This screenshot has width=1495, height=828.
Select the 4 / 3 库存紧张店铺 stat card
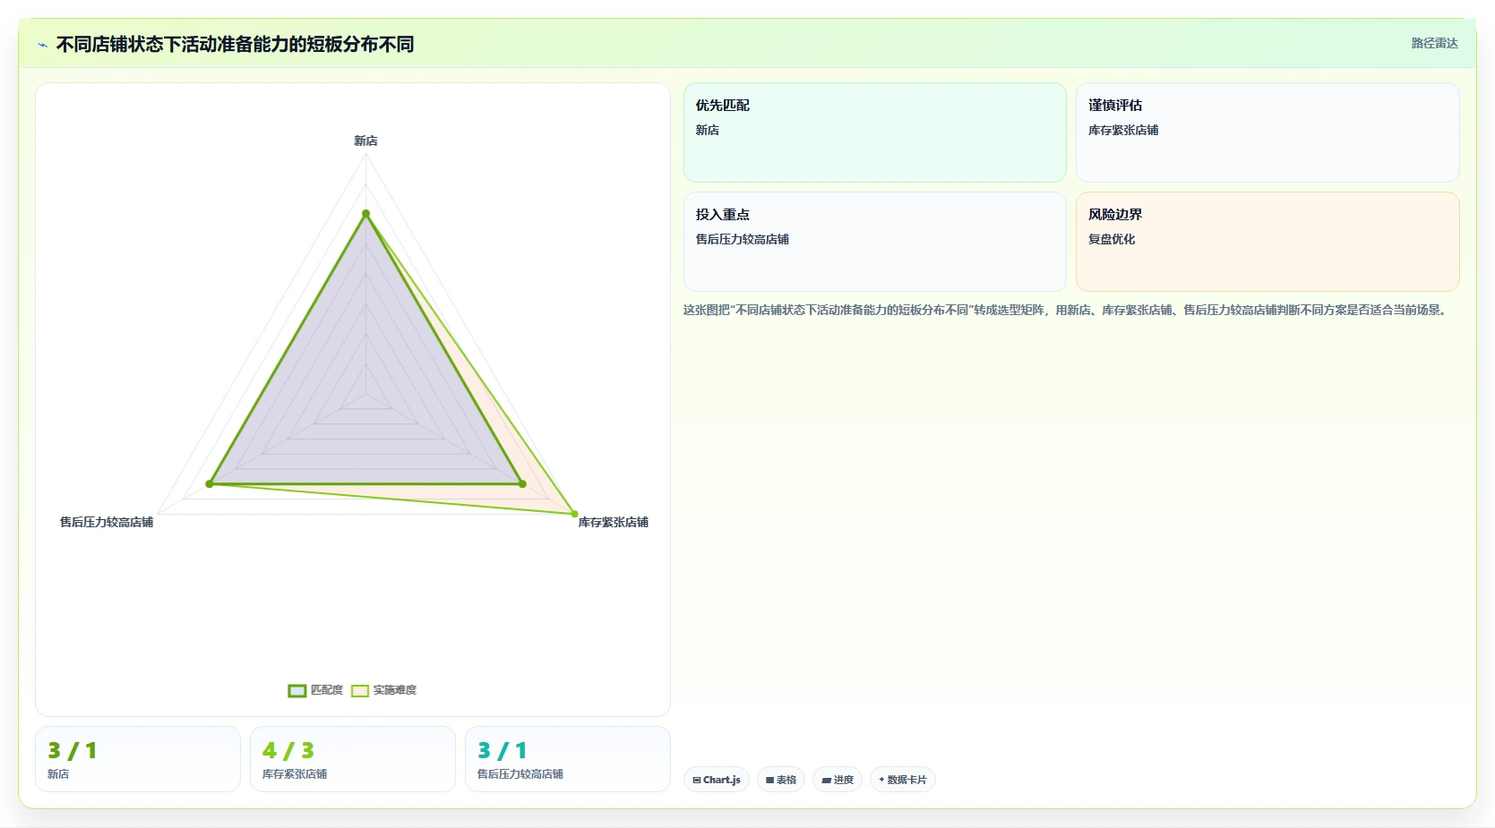pyautogui.click(x=353, y=759)
